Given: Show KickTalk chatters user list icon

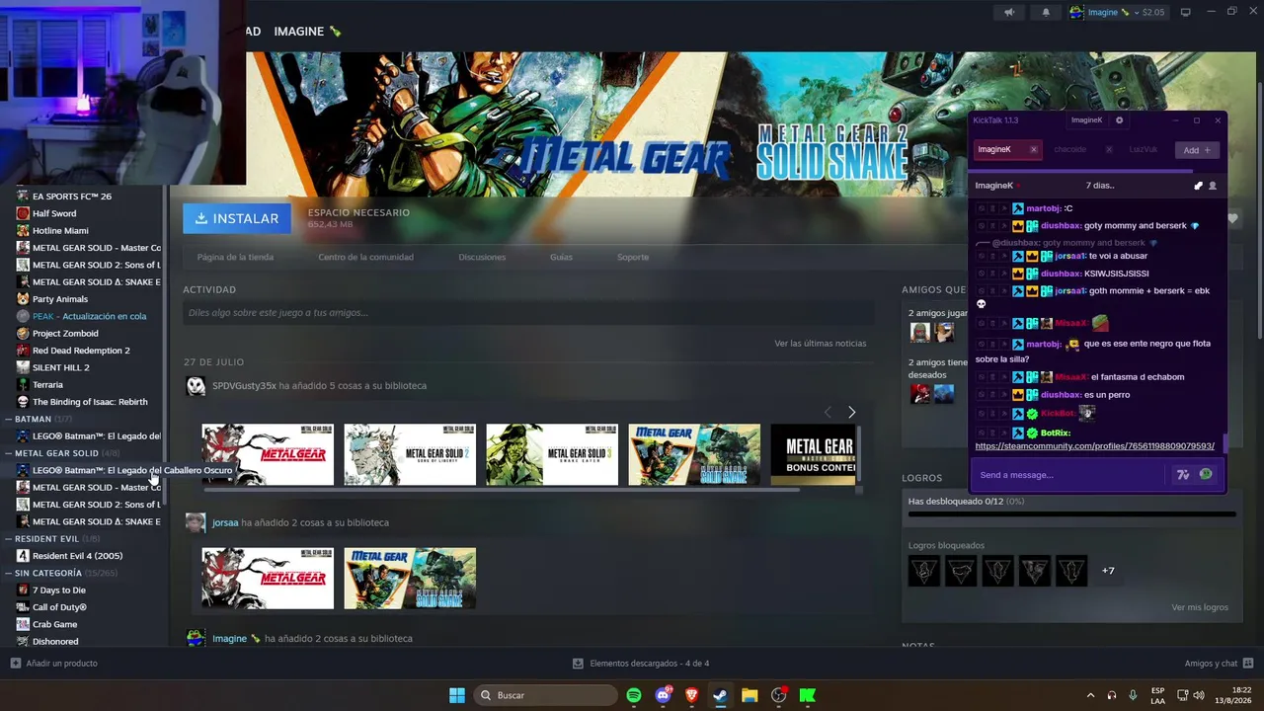Looking at the screenshot, I should pyautogui.click(x=1213, y=186).
